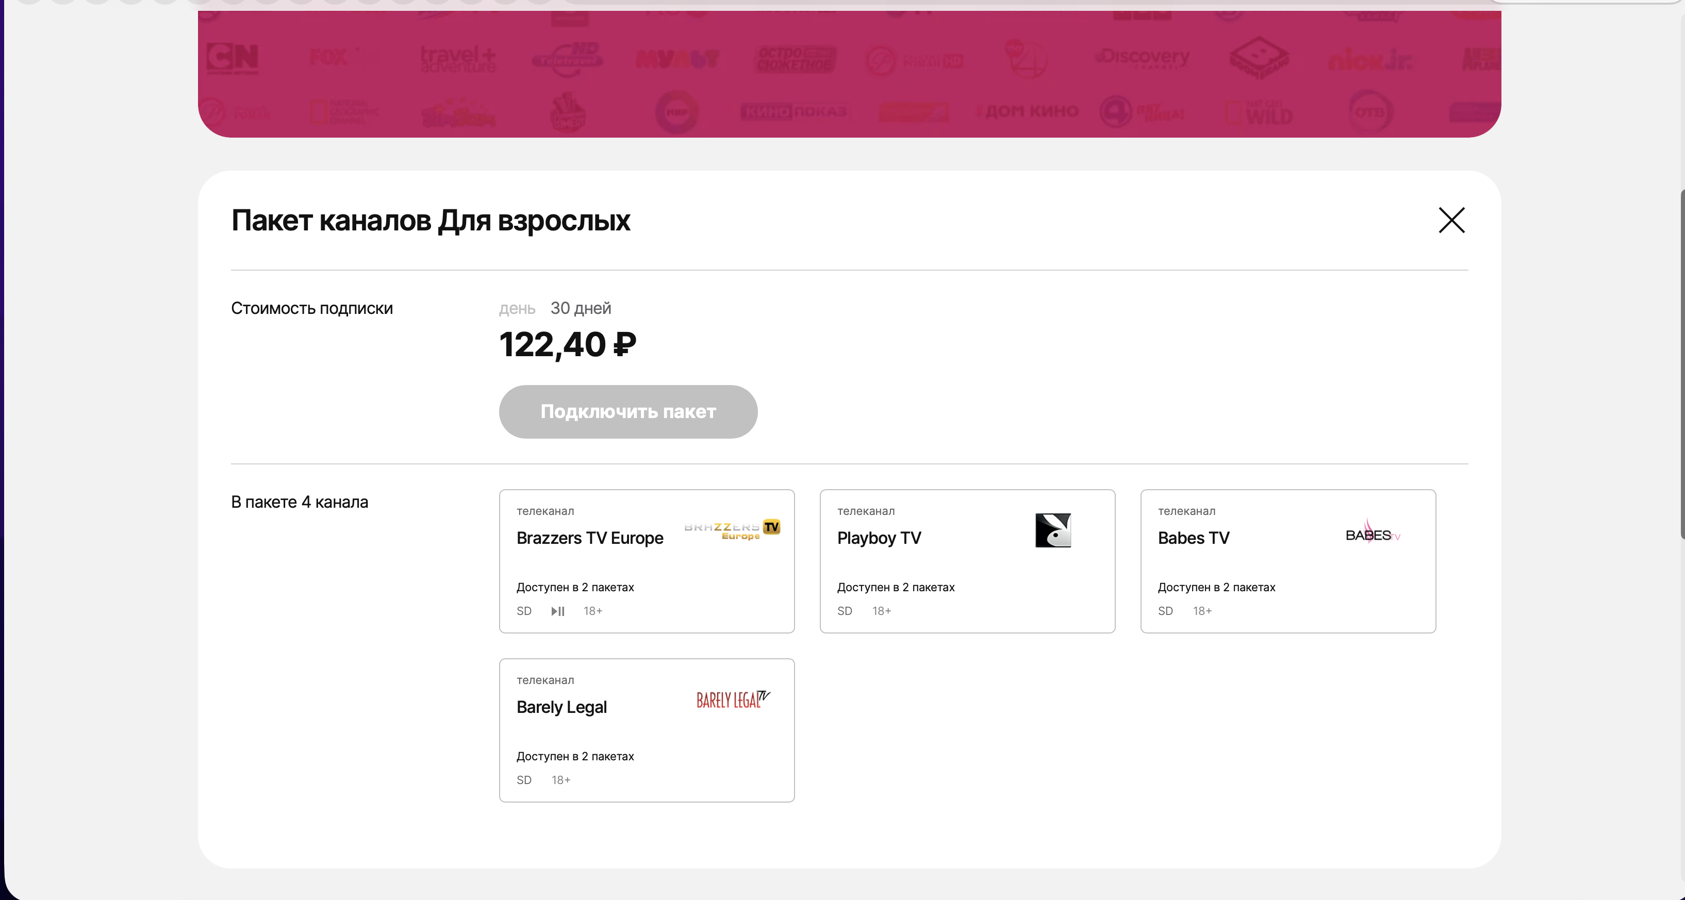Switch pricing to день
The width and height of the screenshot is (1685, 900).
[517, 308]
